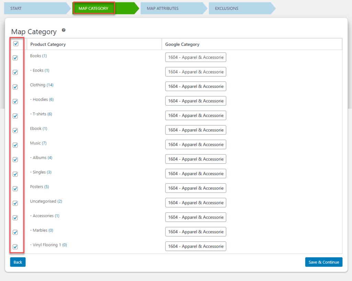Open Google Category dropdown for T-shirts
This screenshot has width=352, height=281.
click(x=196, y=116)
